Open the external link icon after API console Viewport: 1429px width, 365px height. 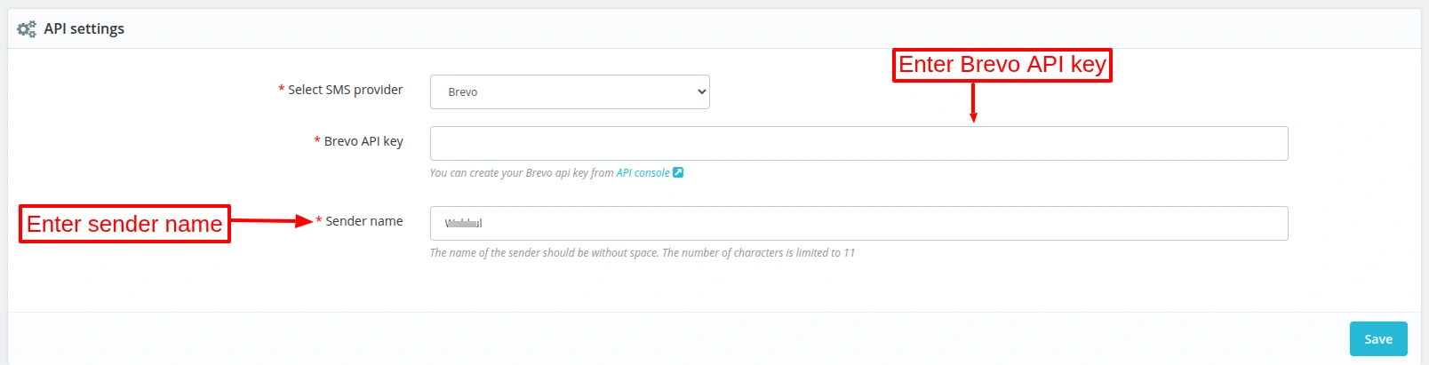[678, 172]
